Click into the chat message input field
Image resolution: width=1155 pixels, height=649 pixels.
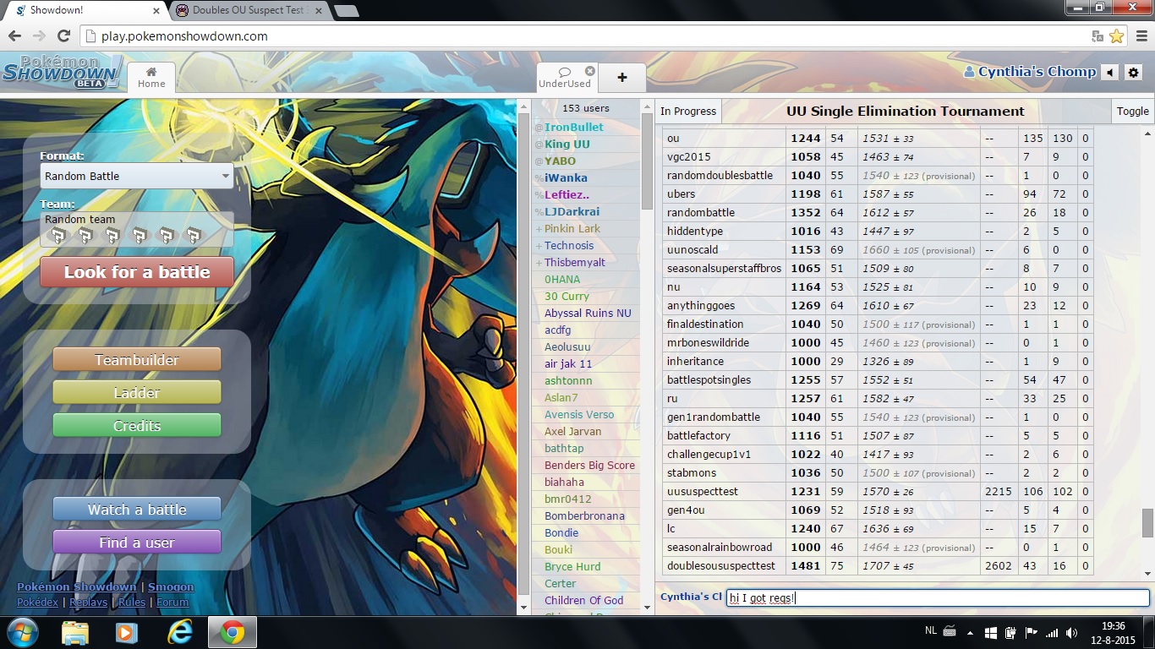pos(937,597)
